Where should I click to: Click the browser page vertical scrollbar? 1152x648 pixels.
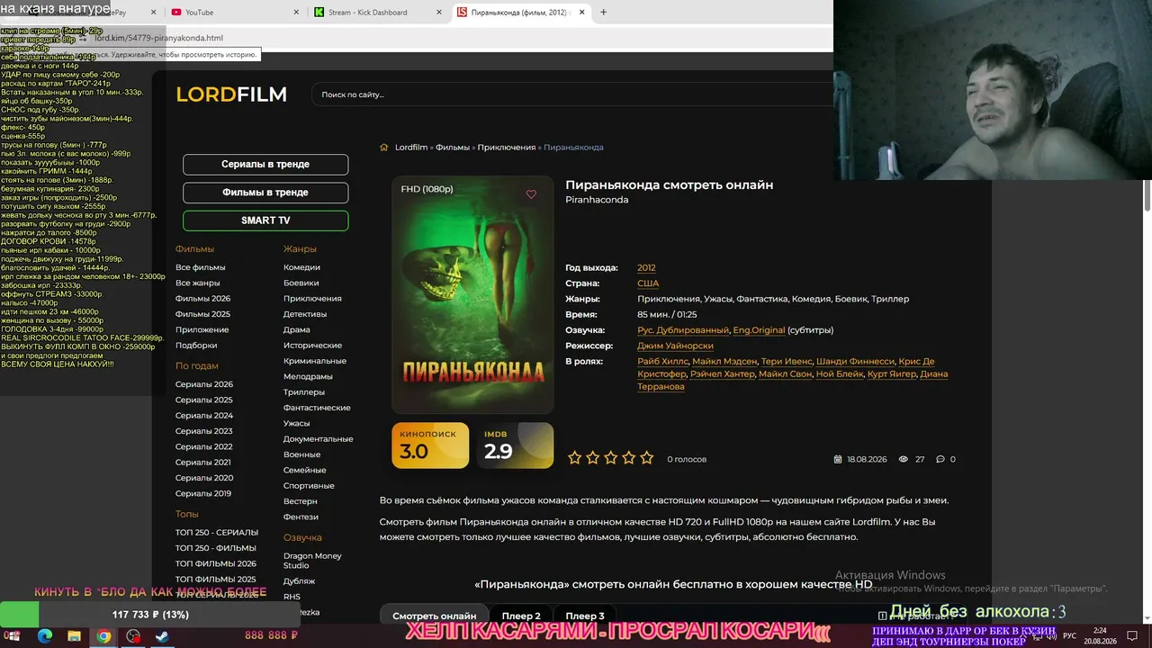click(x=1147, y=195)
